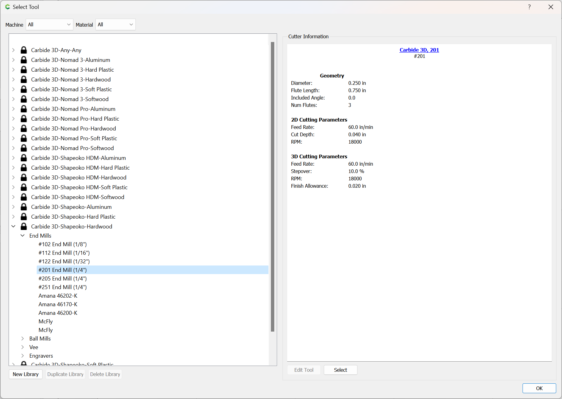Expand Carbide 3D-Shapeoko-Hard Plastic library

(13, 216)
